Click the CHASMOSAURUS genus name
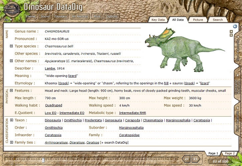This screenshot has width=242, height=166. [x=57, y=31]
